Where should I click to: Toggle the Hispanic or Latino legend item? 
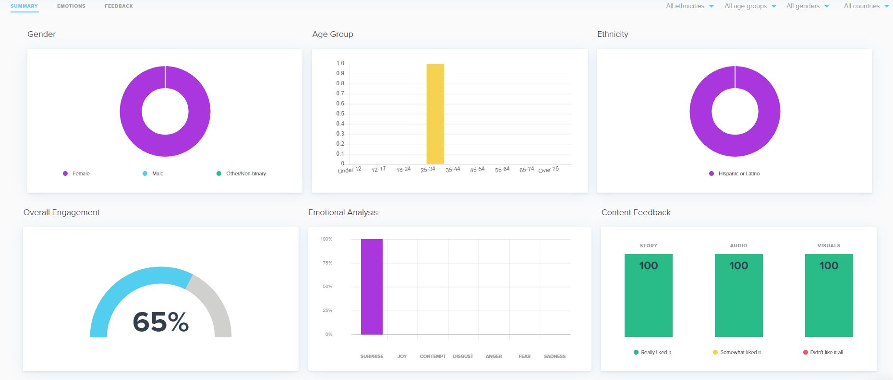pyautogui.click(x=735, y=173)
